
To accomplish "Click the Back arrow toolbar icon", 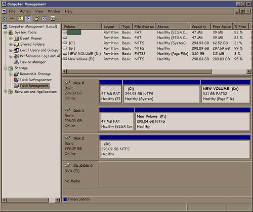I will point(5,18).
